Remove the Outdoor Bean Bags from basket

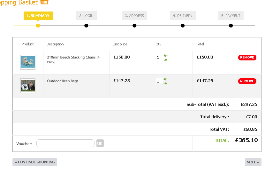click(247, 81)
